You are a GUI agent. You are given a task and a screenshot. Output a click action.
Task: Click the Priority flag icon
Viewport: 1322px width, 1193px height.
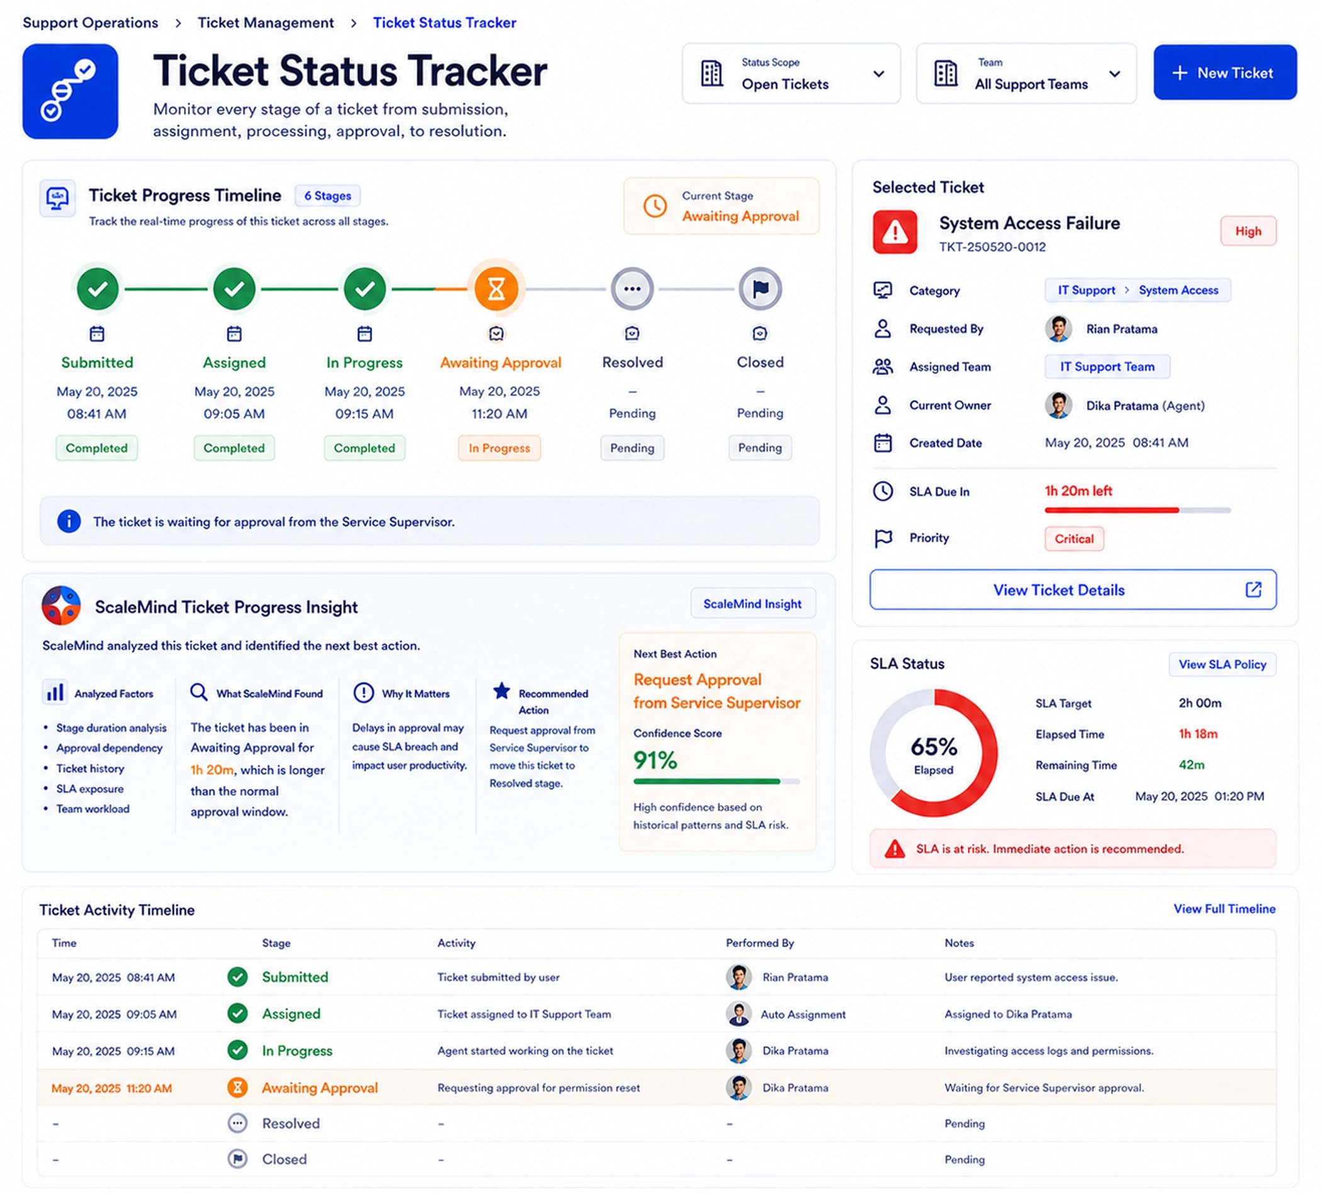[x=883, y=538]
